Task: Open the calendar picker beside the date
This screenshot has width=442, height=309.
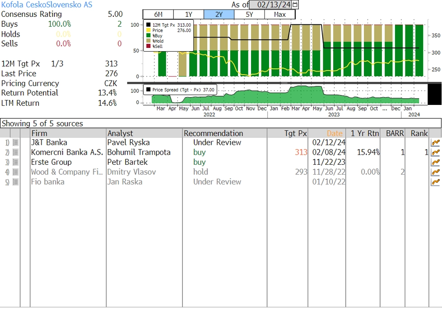Action: (295, 5)
